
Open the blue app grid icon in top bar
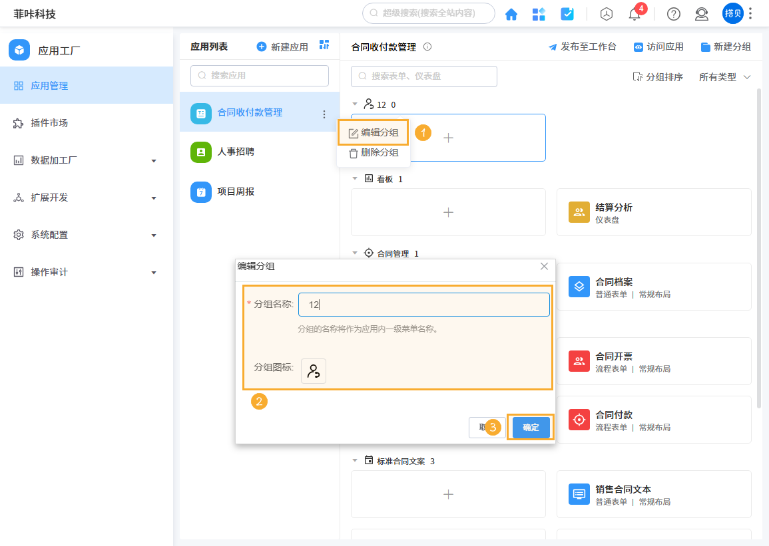pos(539,13)
